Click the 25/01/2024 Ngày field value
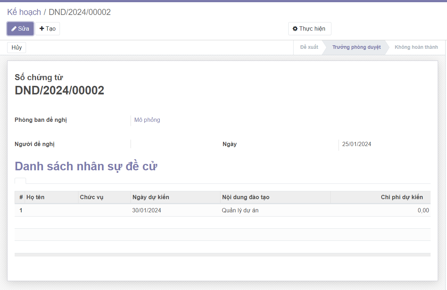The height and width of the screenshot is (290, 447). point(356,144)
